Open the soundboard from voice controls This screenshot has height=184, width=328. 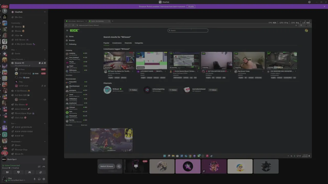click(40, 172)
